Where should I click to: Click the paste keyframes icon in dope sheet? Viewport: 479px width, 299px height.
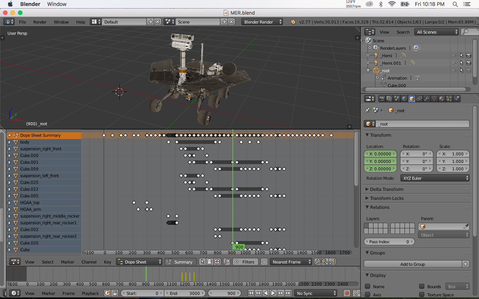point(325,262)
